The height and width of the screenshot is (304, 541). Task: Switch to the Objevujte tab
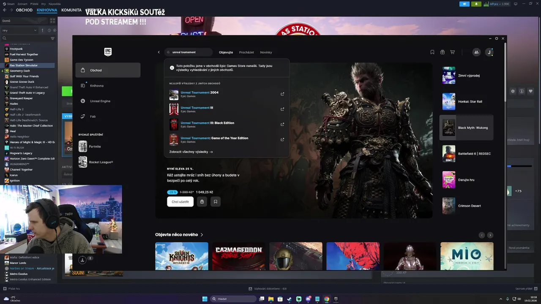tap(226, 52)
